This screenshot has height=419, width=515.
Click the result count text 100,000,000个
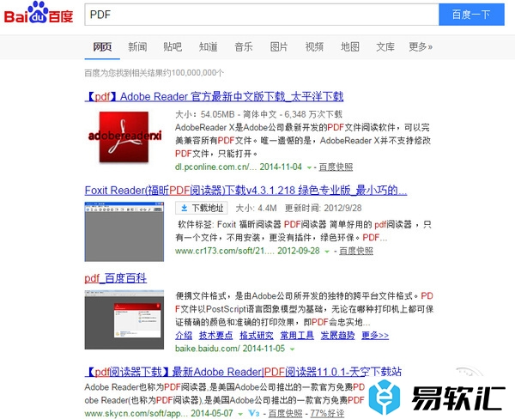pyautogui.click(x=197, y=73)
